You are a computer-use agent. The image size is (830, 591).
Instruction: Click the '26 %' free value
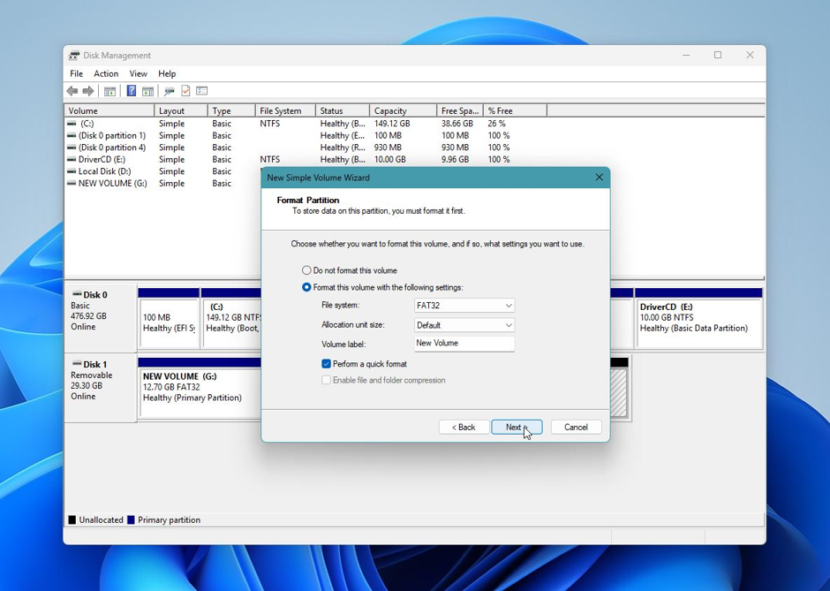pos(496,124)
